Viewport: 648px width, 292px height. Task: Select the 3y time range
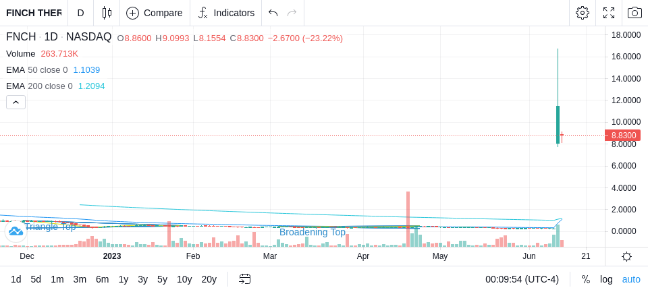point(142,280)
